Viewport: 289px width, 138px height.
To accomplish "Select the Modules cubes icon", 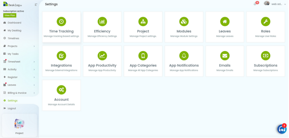I will tap(184, 21).
